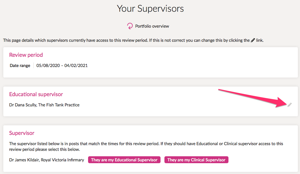Select the Date range label
The width and height of the screenshot is (300, 174).
tap(20, 66)
